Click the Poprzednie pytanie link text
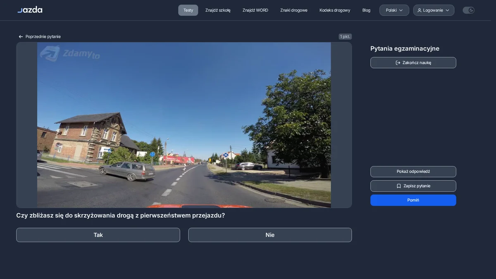Screen dimensions: 496x279 pos(43,37)
